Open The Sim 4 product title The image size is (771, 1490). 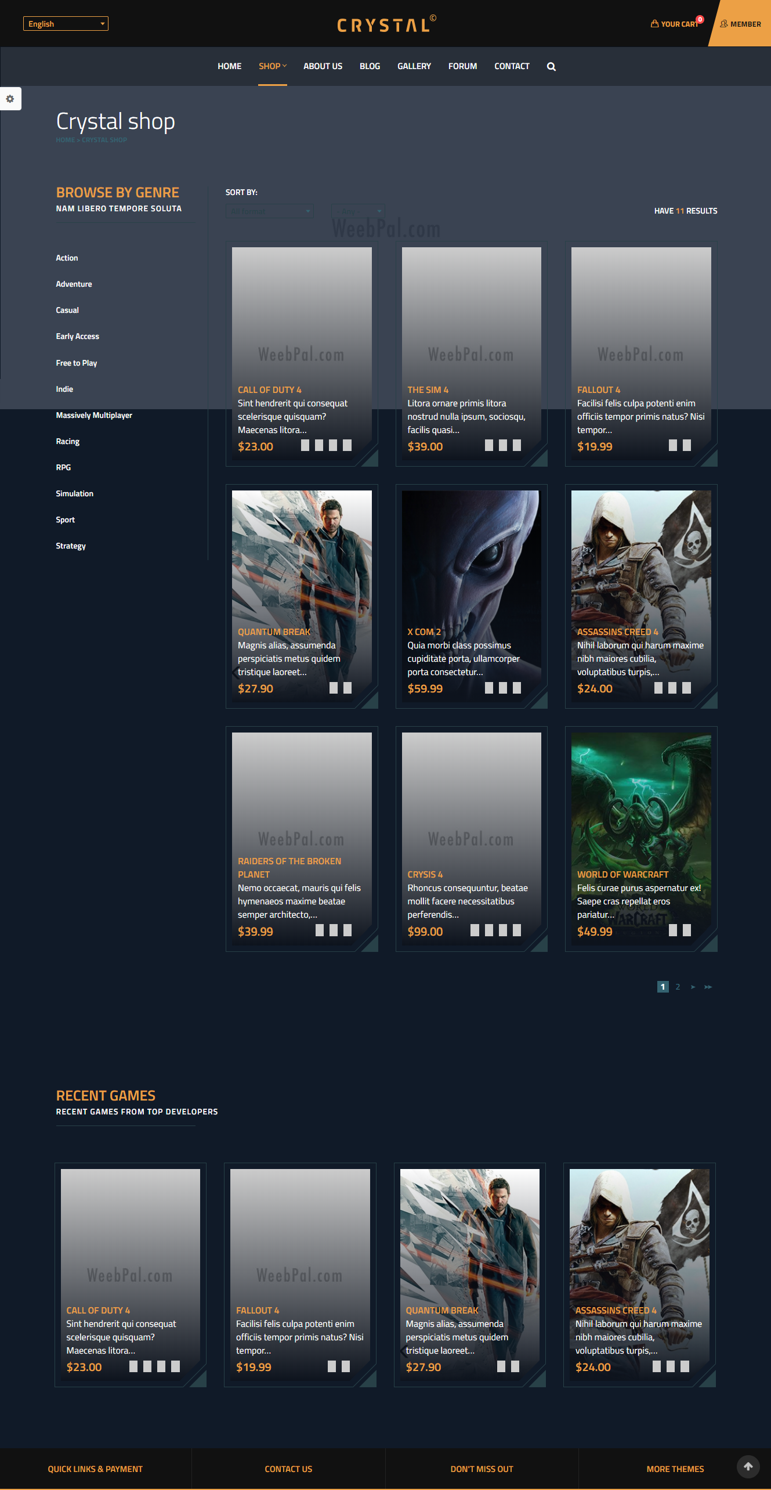(428, 390)
